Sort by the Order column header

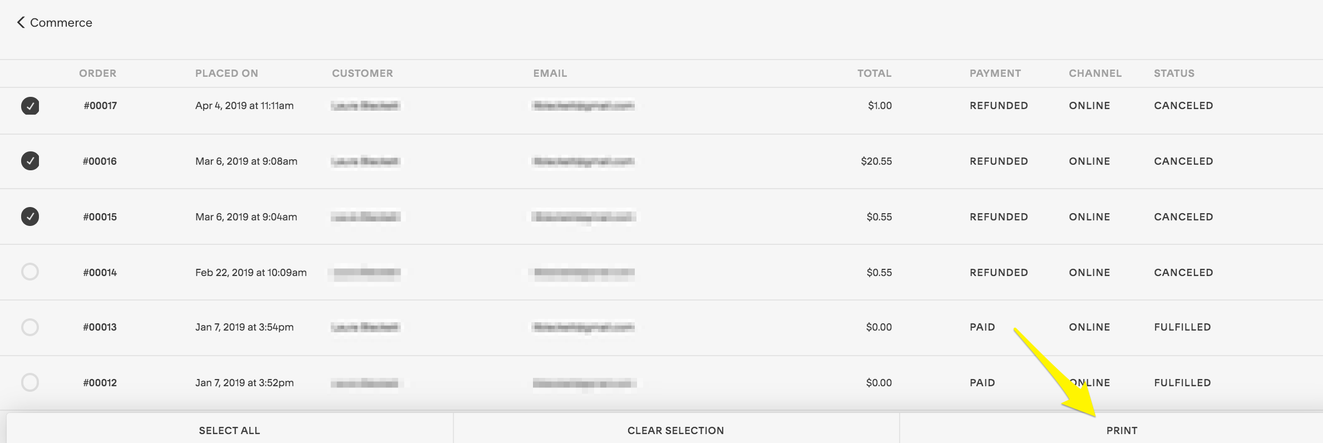(x=97, y=73)
